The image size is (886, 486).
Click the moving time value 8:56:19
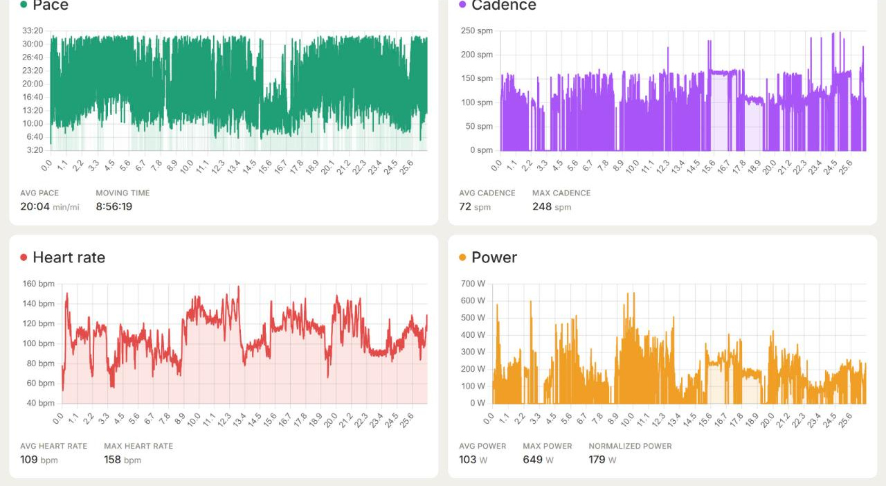pyautogui.click(x=114, y=206)
